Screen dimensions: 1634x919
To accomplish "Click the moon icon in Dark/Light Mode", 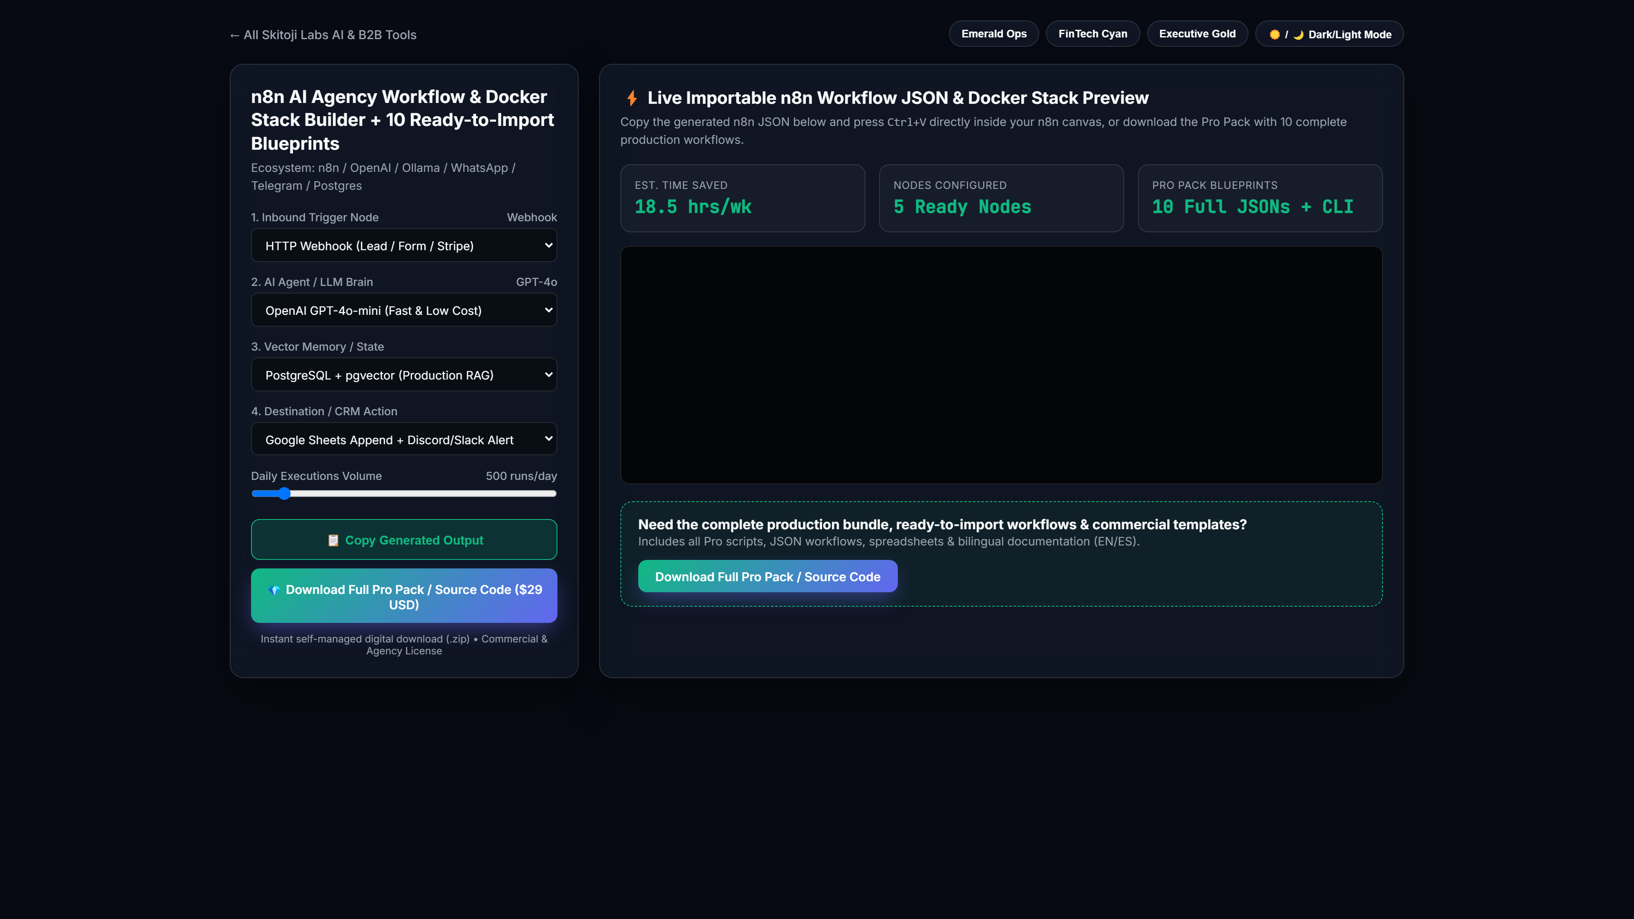I will pos(1298,34).
